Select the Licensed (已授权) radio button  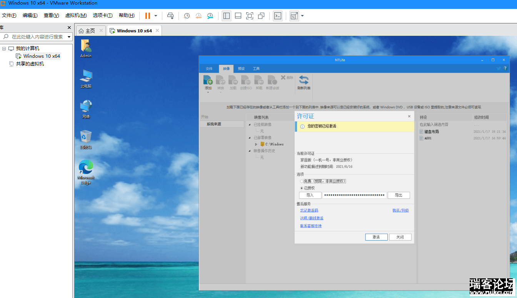(302, 188)
